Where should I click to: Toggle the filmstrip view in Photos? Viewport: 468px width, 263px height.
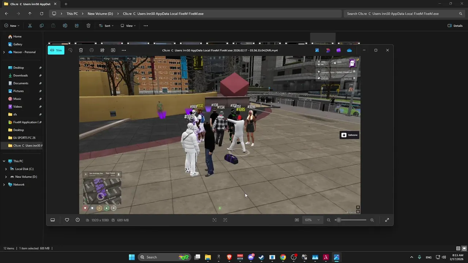pyautogui.click(x=53, y=220)
